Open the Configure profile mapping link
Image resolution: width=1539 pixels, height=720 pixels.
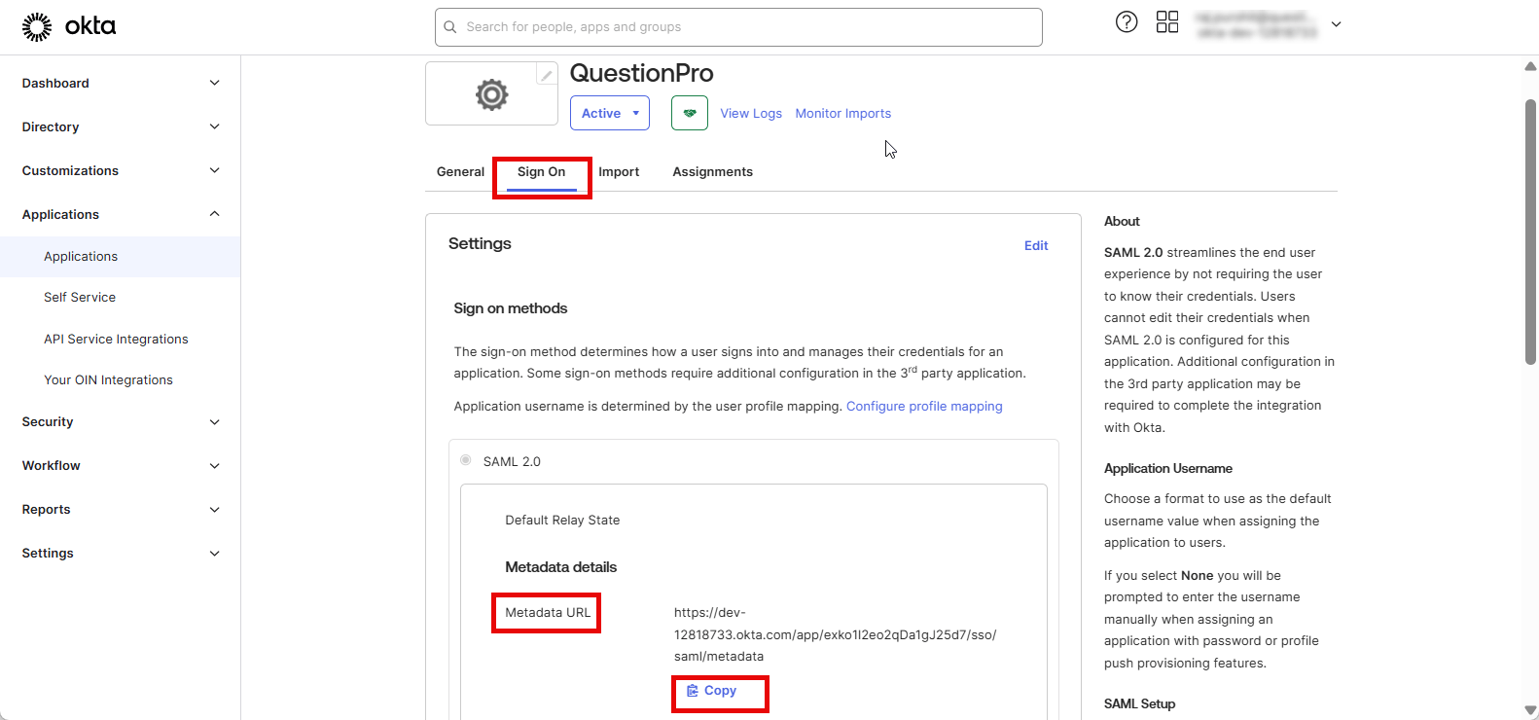[x=924, y=407]
